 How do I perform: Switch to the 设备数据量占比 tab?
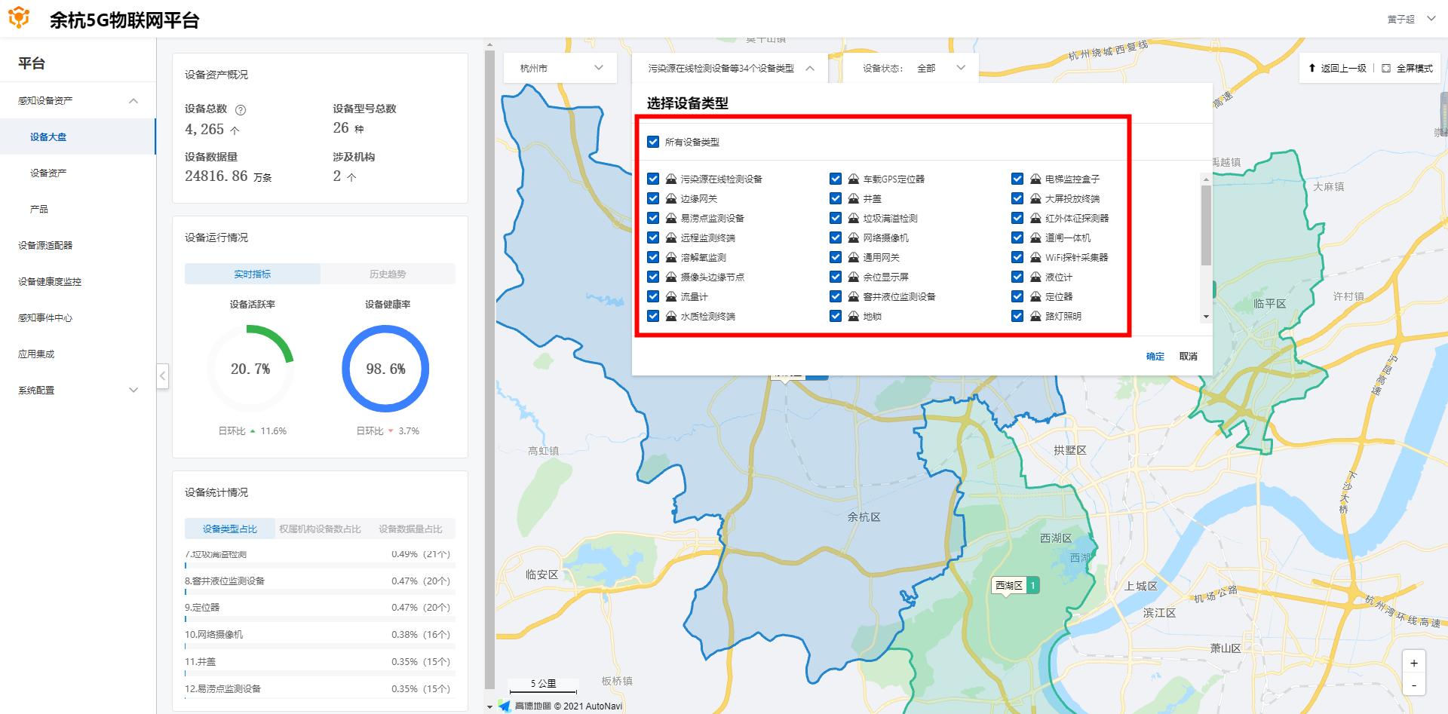(x=410, y=529)
